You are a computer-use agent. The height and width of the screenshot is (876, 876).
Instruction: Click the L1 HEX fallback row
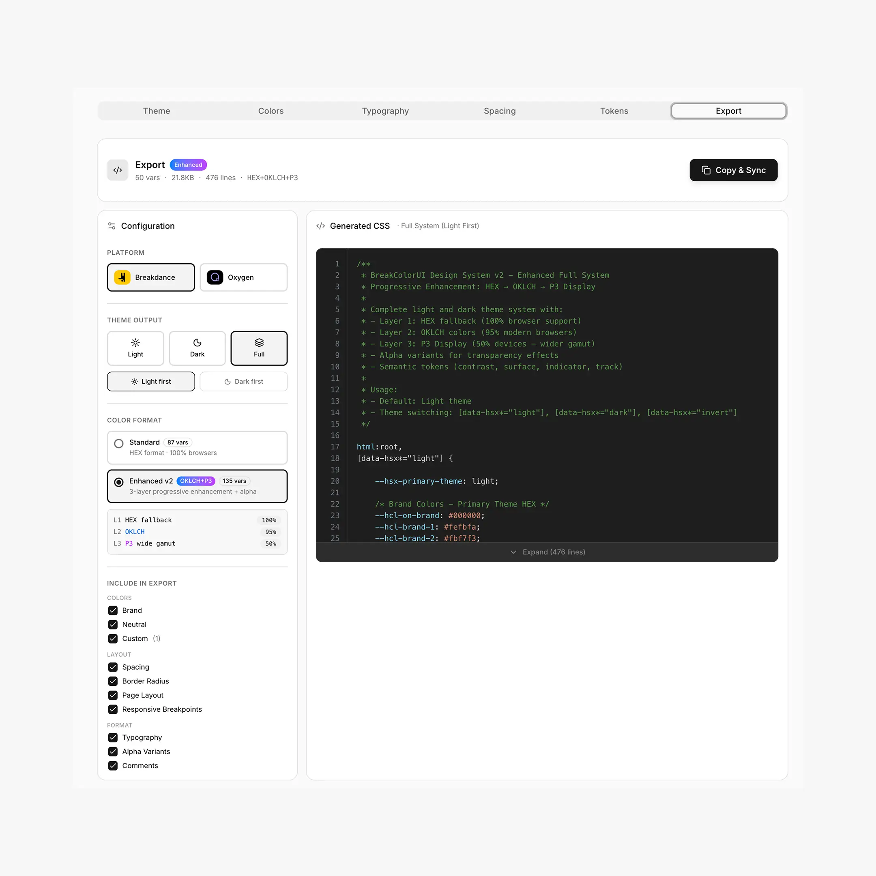197,520
